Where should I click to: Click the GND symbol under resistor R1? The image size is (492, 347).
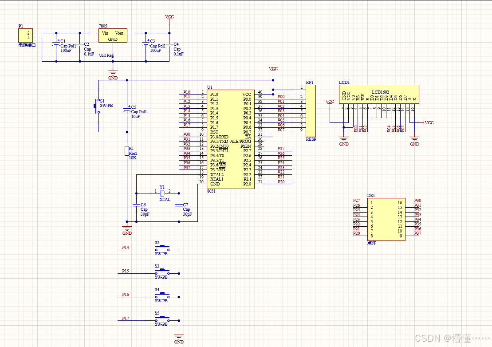[x=127, y=230]
